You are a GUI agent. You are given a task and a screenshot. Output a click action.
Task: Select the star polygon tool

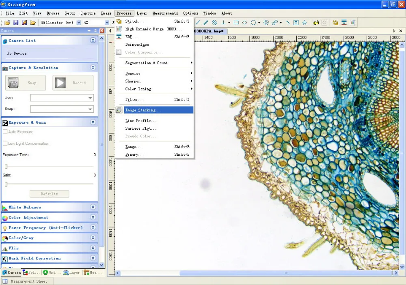(x=304, y=23)
